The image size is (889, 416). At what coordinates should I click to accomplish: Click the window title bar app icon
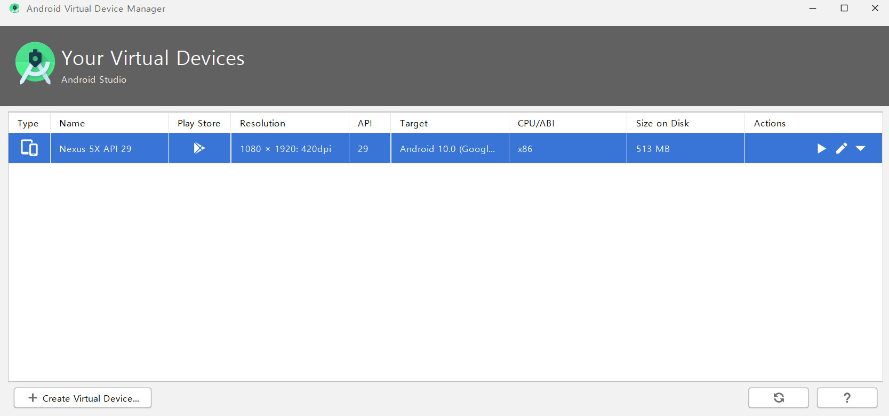[14, 9]
